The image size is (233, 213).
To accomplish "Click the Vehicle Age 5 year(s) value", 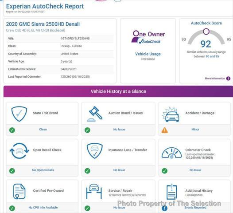I will pos(66,61).
